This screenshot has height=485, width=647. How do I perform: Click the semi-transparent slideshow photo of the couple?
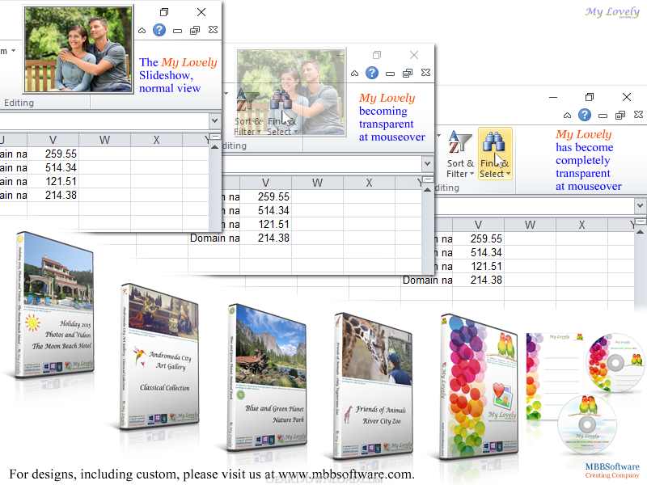[x=290, y=92]
